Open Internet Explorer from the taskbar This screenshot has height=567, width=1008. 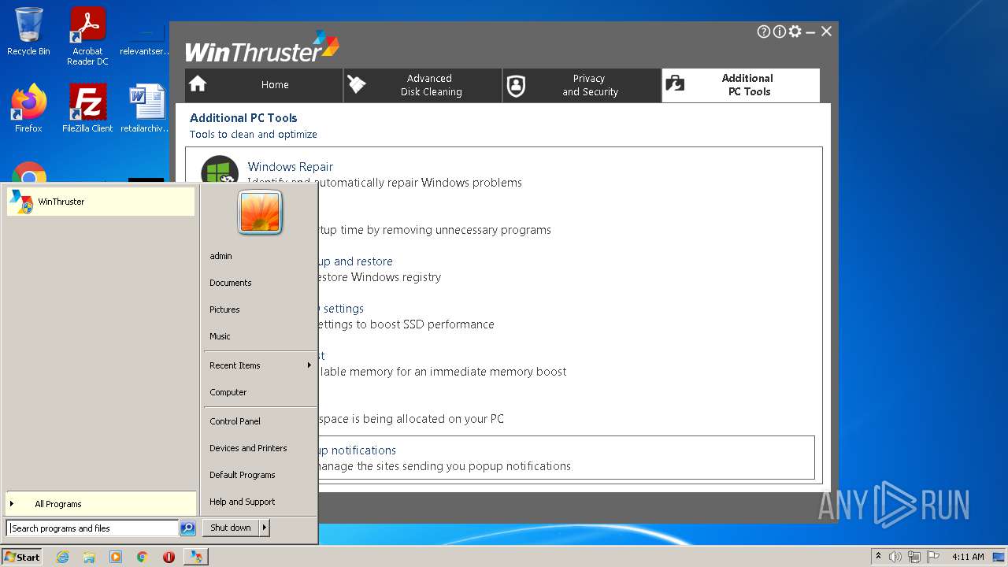[x=62, y=557]
